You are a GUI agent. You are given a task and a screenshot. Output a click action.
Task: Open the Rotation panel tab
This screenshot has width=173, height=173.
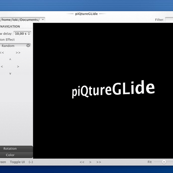tap(10, 148)
